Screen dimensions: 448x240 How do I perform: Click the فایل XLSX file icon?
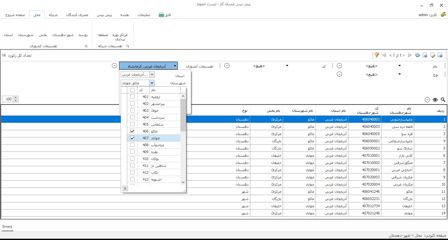(161, 15)
